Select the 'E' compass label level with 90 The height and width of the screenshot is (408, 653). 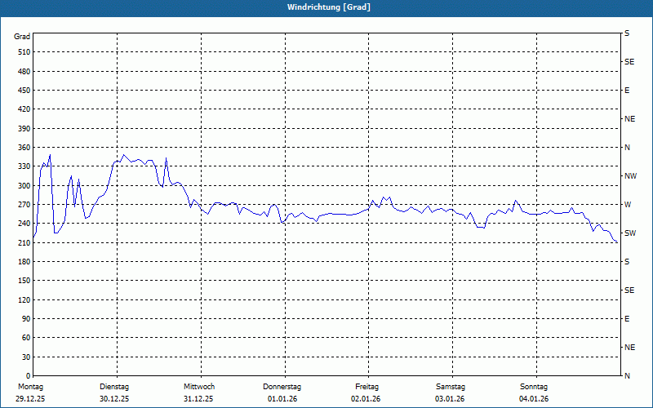pos(627,318)
